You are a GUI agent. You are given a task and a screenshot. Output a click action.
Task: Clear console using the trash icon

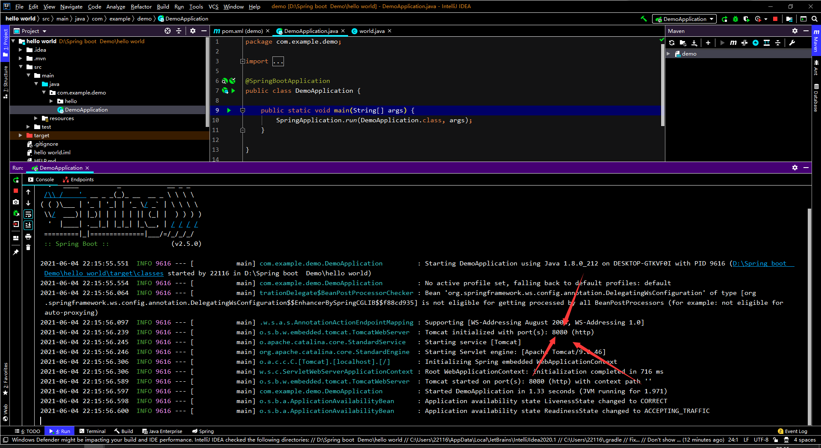coord(28,248)
